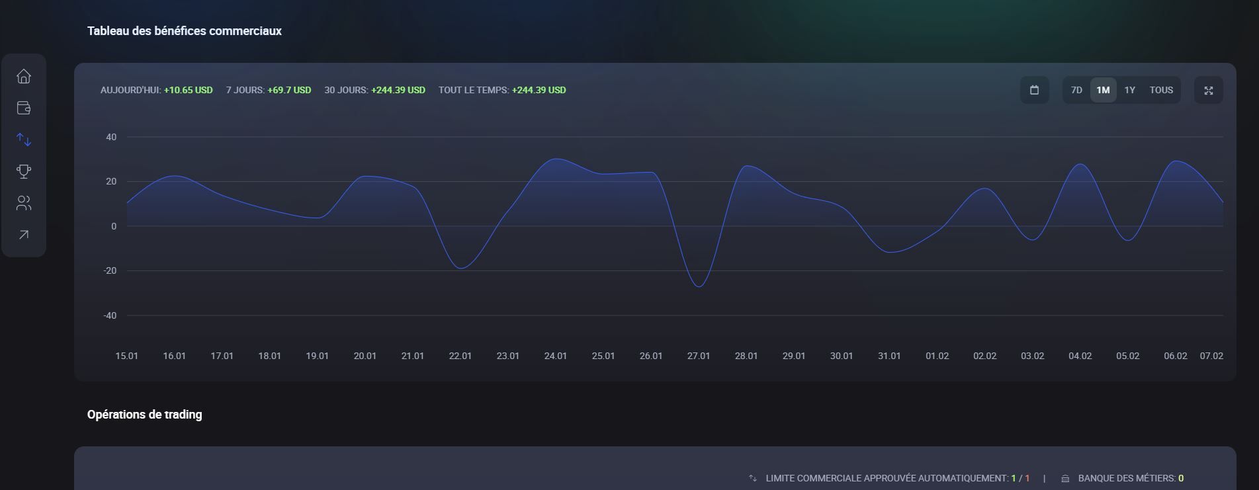Click the 15.01 date axis label
1259x490 pixels.
127,356
